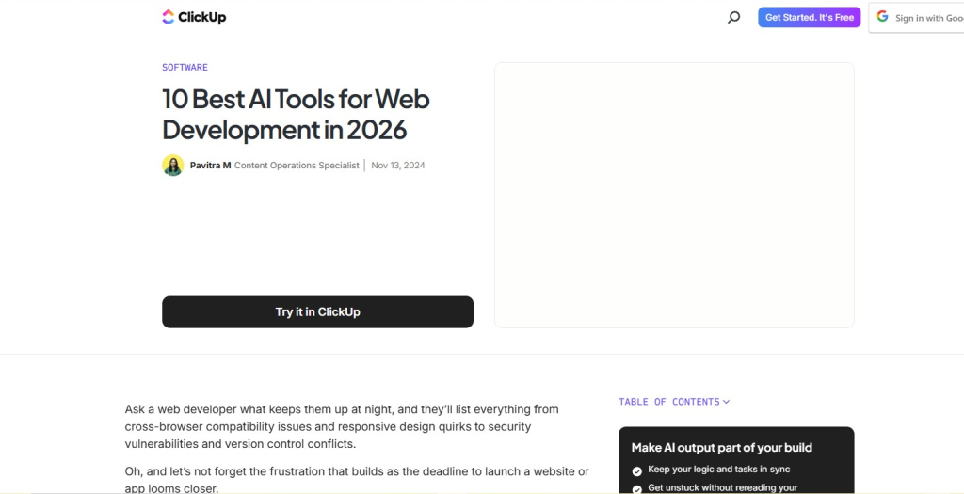Viewport: 964px width, 494px height.
Task: Click the ClickUp wordmark text
Action: pos(202,17)
